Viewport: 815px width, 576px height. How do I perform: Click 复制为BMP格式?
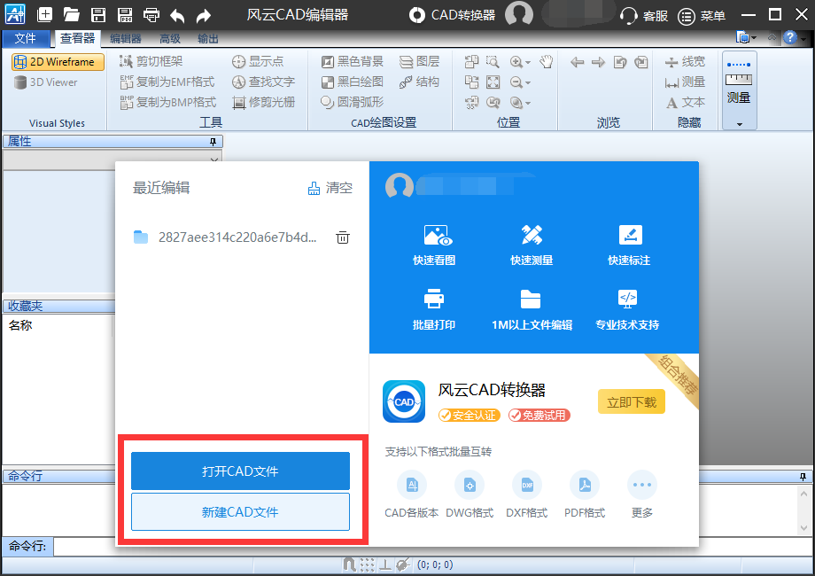pyautogui.click(x=168, y=102)
